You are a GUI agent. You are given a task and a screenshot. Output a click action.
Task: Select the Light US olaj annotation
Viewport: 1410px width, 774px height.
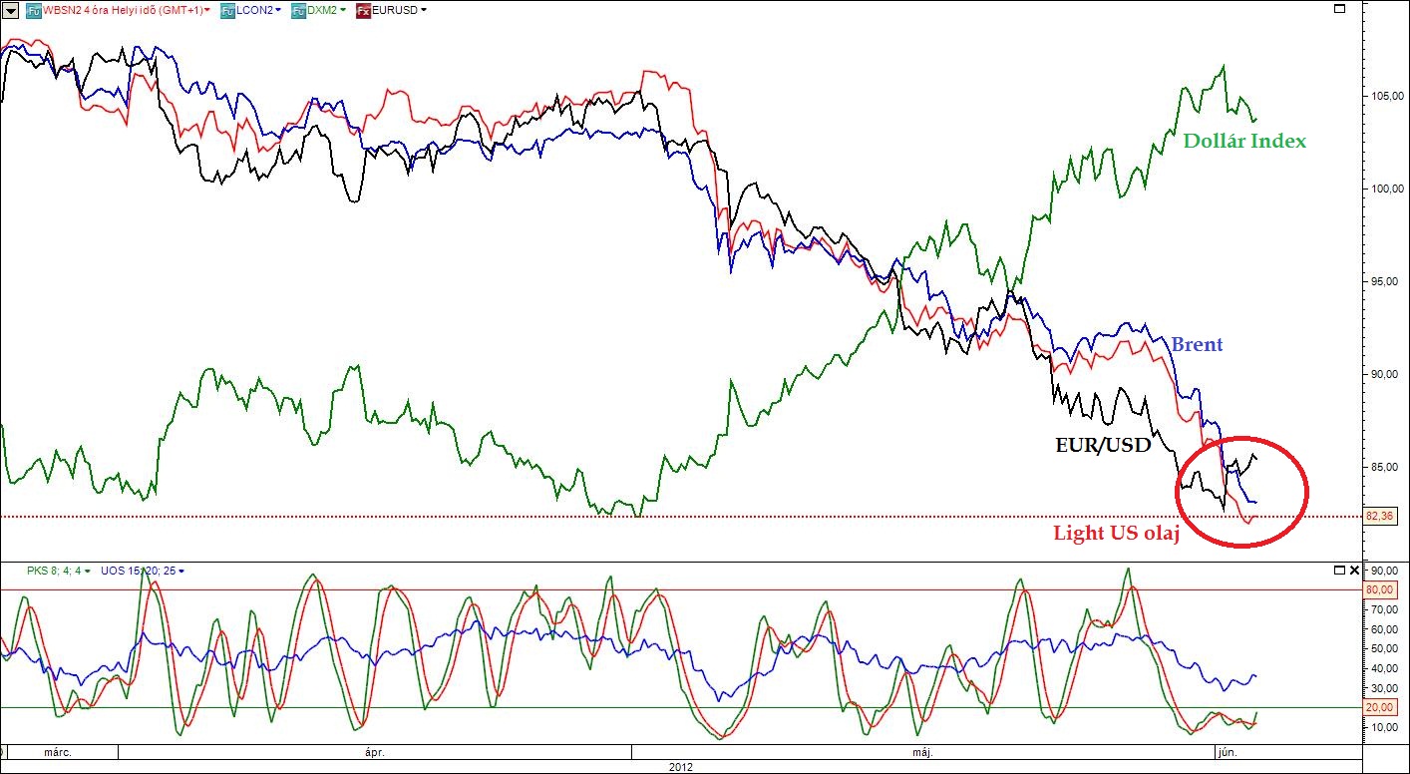[1116, 534]
